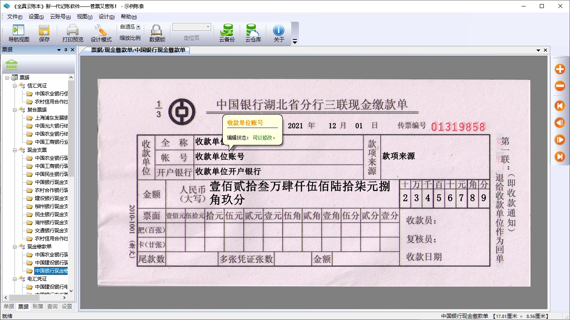Collapse the 复合票据 tree group
The image size is (570, 320).
click(x=15, y=109)
